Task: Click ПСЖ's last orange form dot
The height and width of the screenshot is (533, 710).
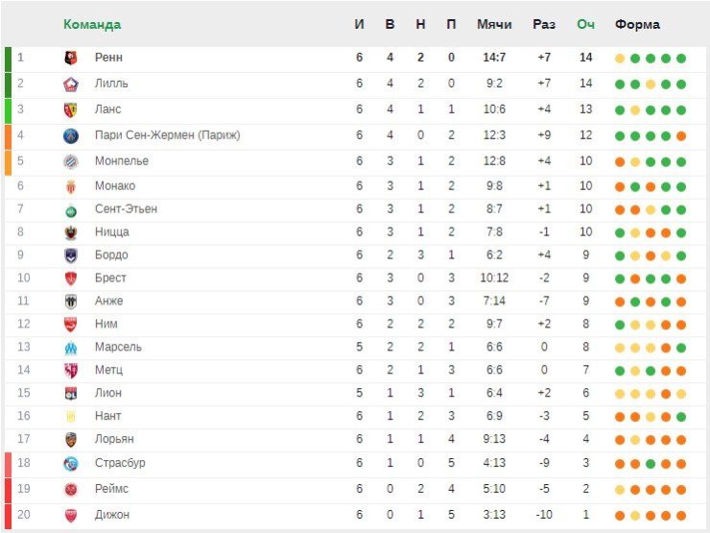Action: [x=681, y=136]
